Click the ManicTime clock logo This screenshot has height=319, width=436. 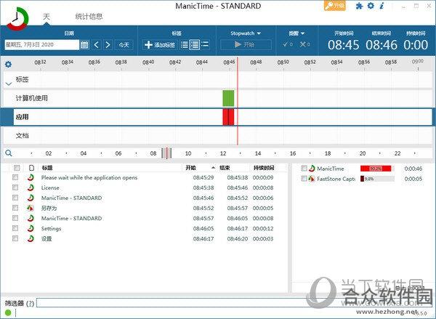pos(17,19)
